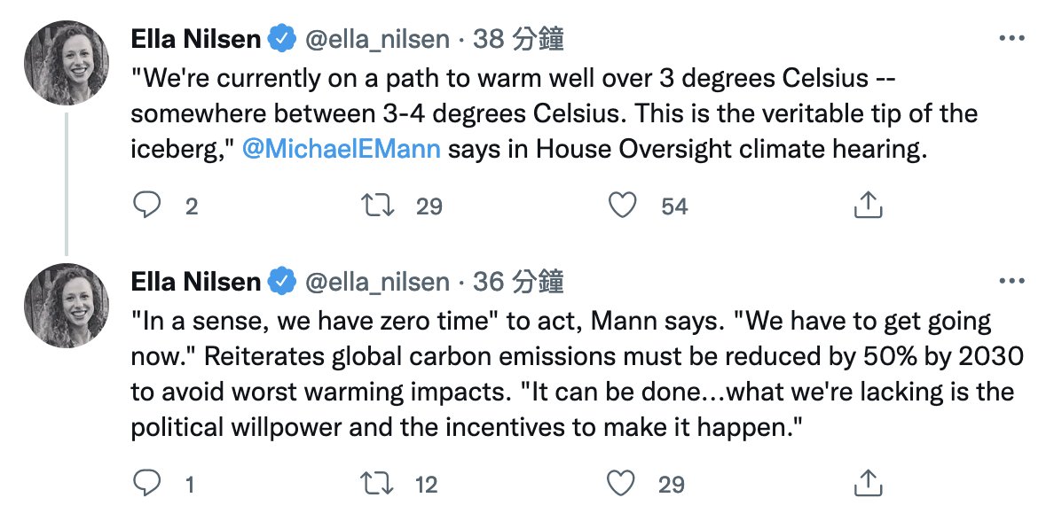
Task: Retweet the second tweet with 12 retweets
Action: click(378, 484)
